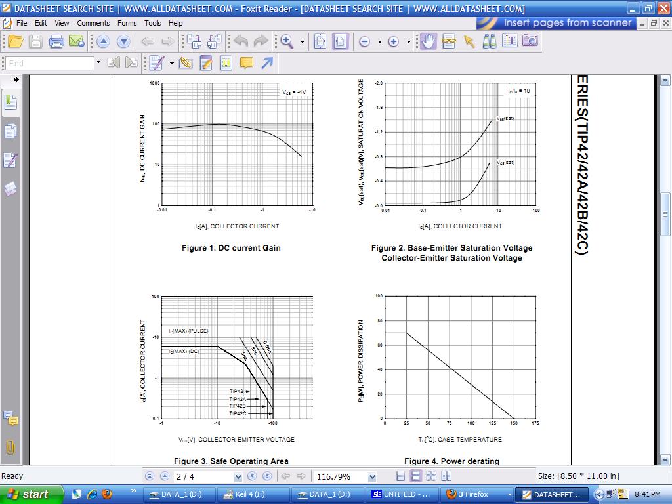Click the Find Previous icon
Screen dimensions: 672x504
click(114, 63)
